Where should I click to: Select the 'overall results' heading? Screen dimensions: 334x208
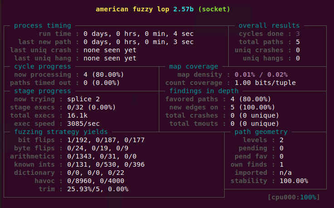point(269,25)
